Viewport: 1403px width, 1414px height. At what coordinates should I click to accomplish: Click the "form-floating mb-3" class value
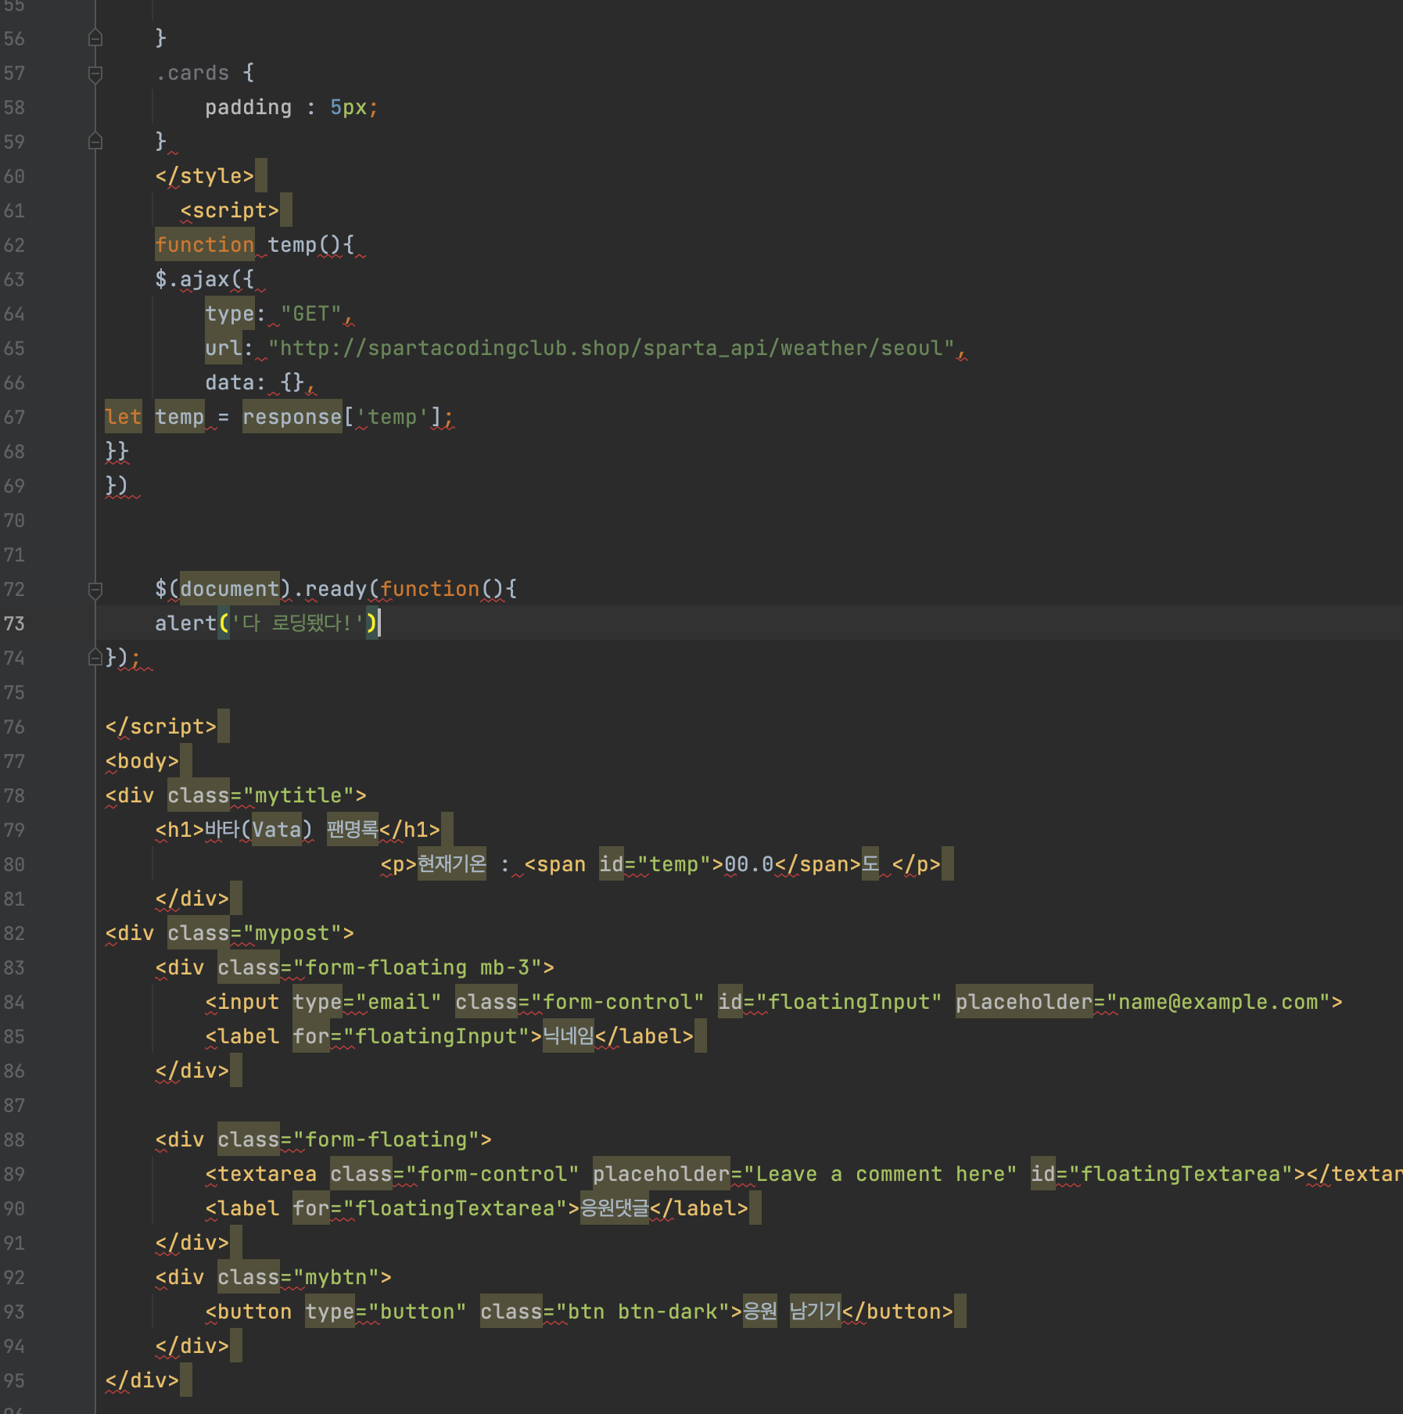pos(418,967)
